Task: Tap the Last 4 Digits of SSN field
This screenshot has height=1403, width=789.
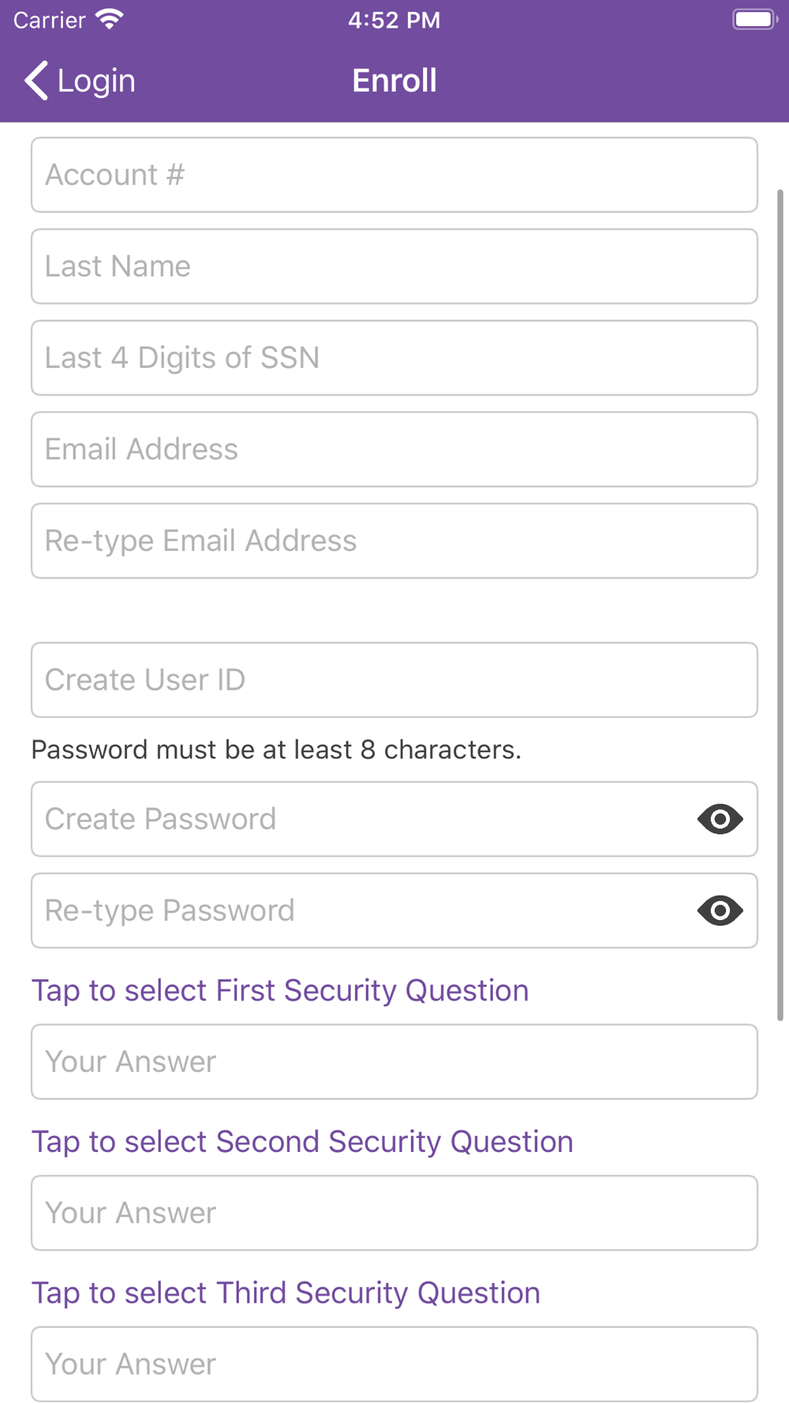Action: pyautogui.click(x=394, y=358)
